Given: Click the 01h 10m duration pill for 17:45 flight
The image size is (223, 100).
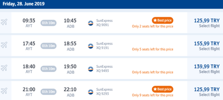Looking at the screenshot, I should [x=48, y=46].
